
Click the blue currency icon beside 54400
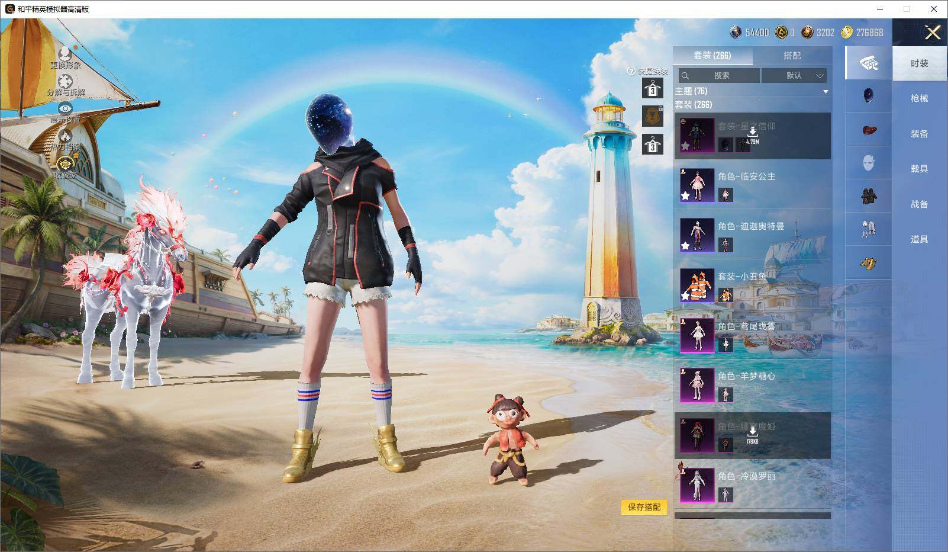tap(736, 32)
